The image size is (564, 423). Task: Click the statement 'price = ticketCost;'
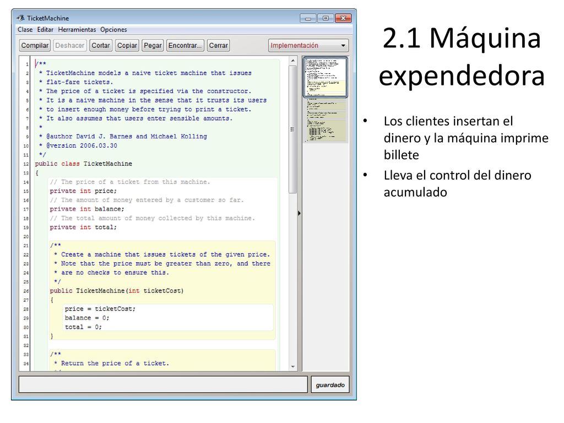point(100,308)
